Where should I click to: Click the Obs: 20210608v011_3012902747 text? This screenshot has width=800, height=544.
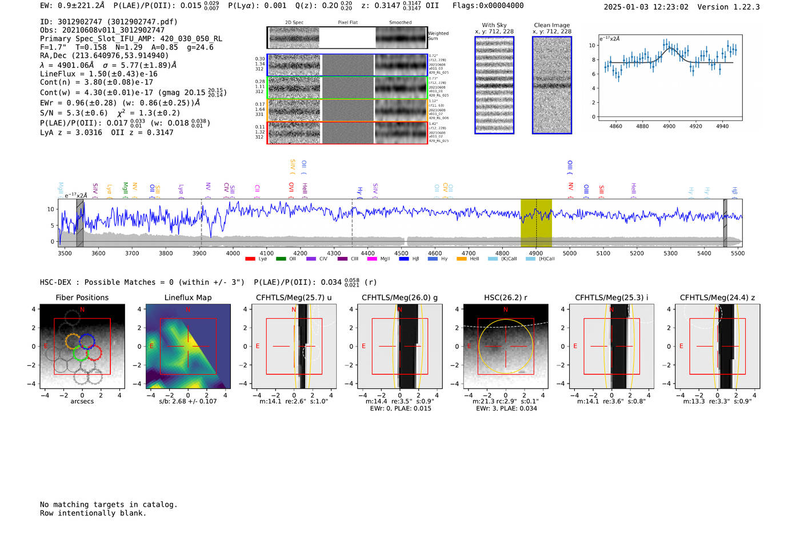click(x=102, y=30)
